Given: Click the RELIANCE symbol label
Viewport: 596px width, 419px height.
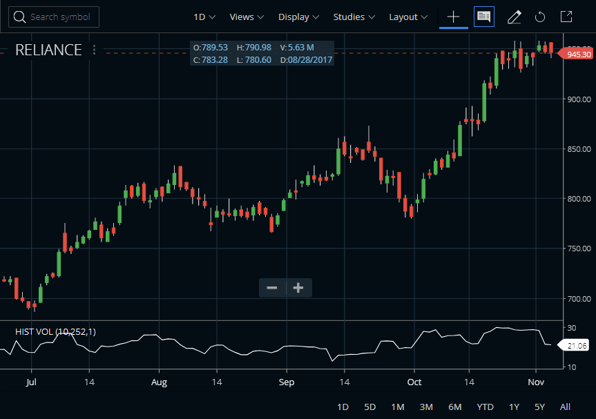Looking at the screenshot, I should [48, 50].
